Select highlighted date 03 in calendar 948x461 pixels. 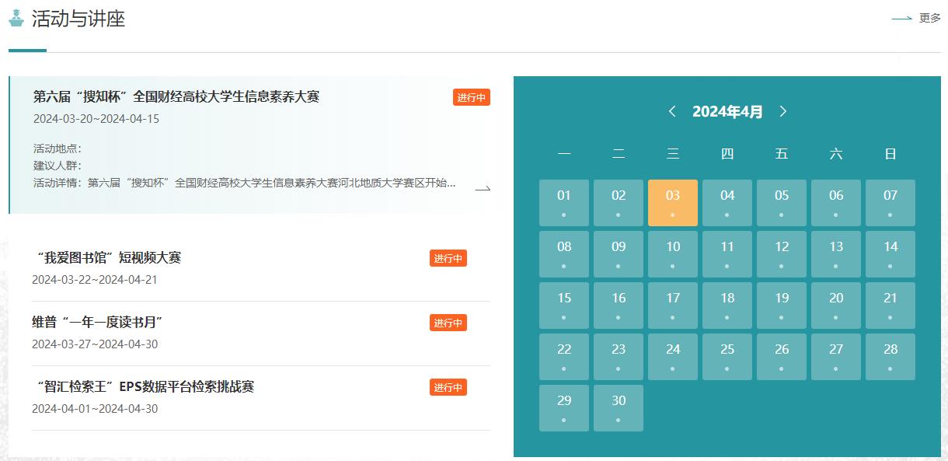pos(672,202)
